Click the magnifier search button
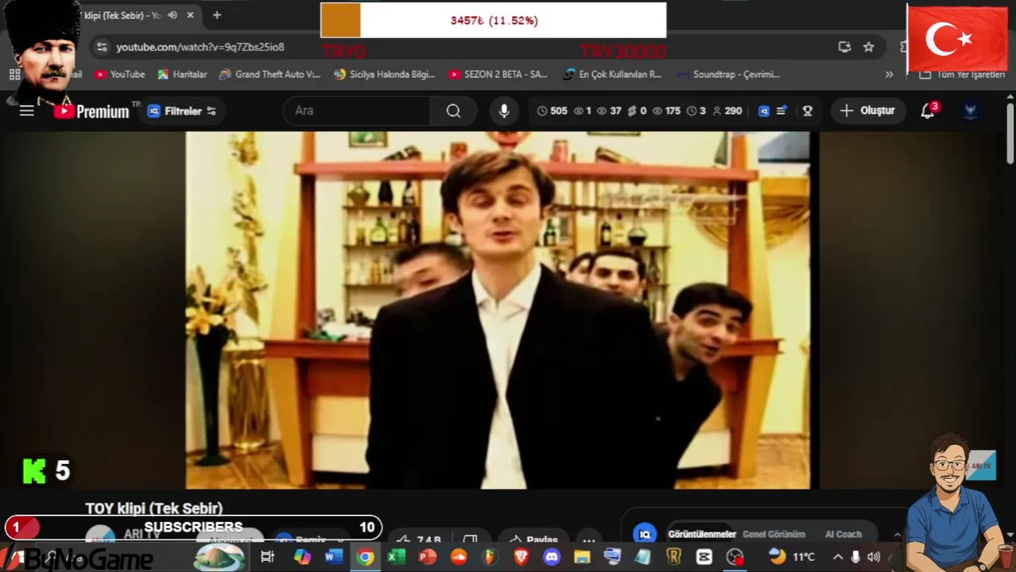Image resolution: width=1016 pixels, height=572 pixels. click(453, 110)
